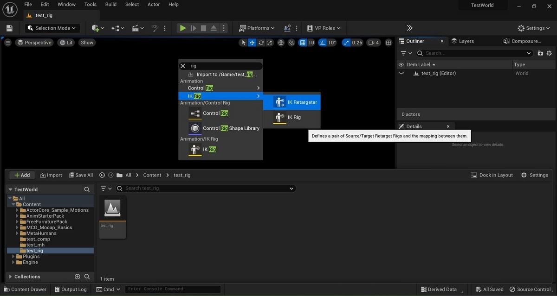
Task: Create new folder in Outliner
Action: click(x=540, y=53)
